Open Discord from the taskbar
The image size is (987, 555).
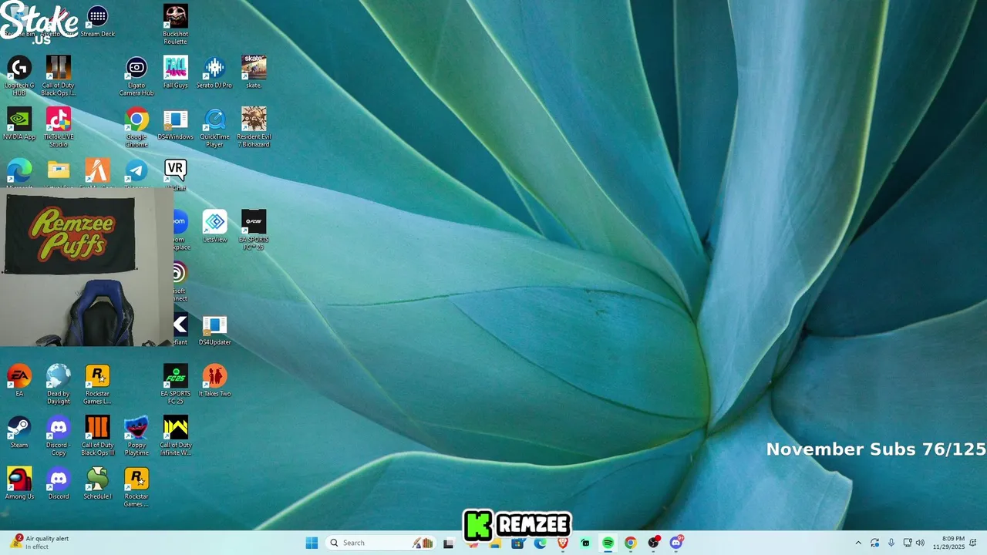pyautogui.click(x=676, y=543)
